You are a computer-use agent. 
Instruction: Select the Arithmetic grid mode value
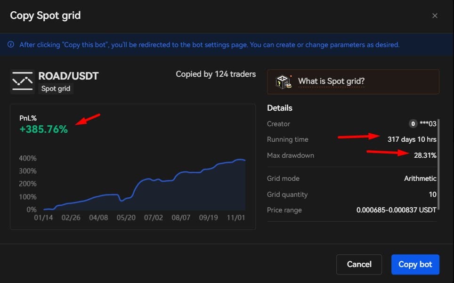(x=420, y=178)
